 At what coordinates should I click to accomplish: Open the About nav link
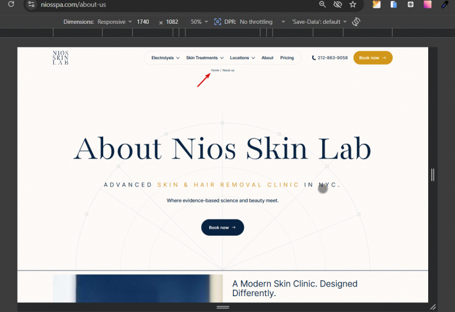267,58
